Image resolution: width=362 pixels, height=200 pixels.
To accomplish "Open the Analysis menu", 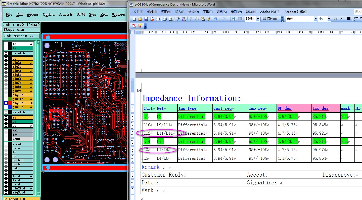I will coord(66,14).
